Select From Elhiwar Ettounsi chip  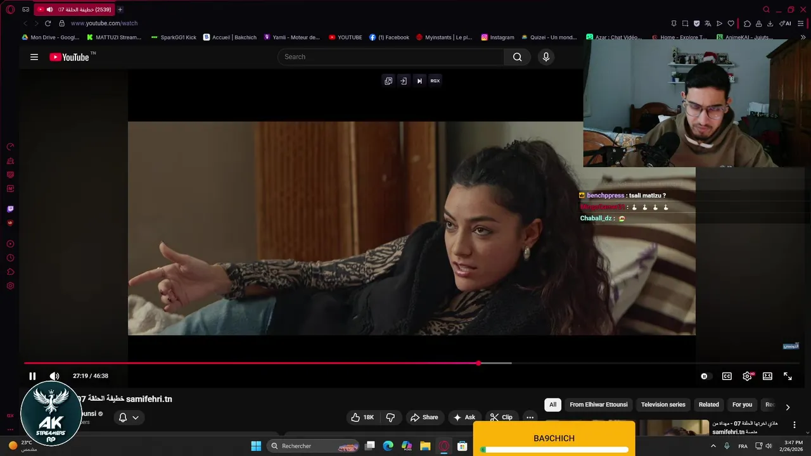[599, 405]
